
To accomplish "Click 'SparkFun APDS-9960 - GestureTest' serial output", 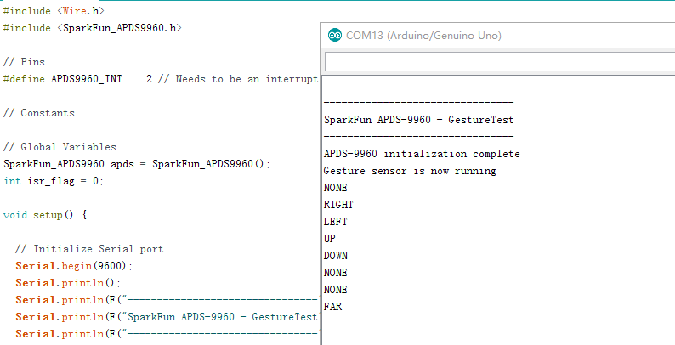I will click(x=419, y=120).
